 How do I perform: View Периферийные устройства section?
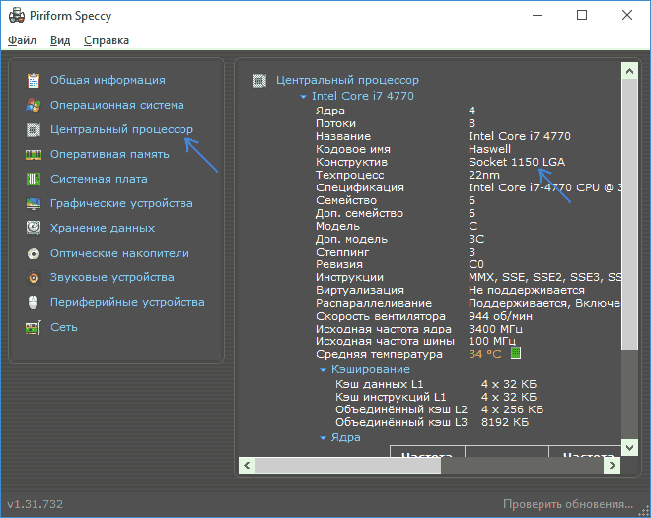(x=127, y=302)
